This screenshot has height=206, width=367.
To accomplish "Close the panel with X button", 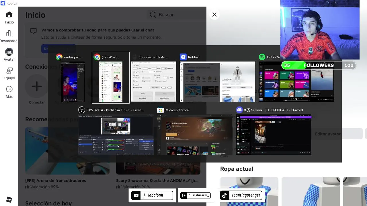I will (x=214, y=15).
